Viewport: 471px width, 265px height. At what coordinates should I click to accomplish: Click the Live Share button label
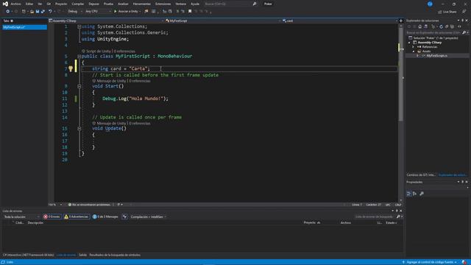click(450, 12)
